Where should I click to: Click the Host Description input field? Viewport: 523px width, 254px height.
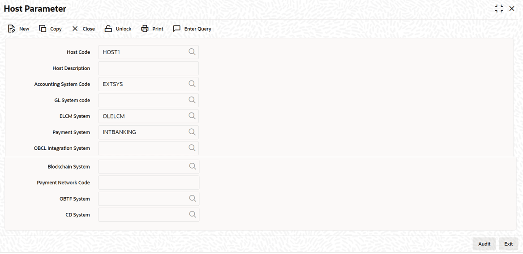coord(148,68)
